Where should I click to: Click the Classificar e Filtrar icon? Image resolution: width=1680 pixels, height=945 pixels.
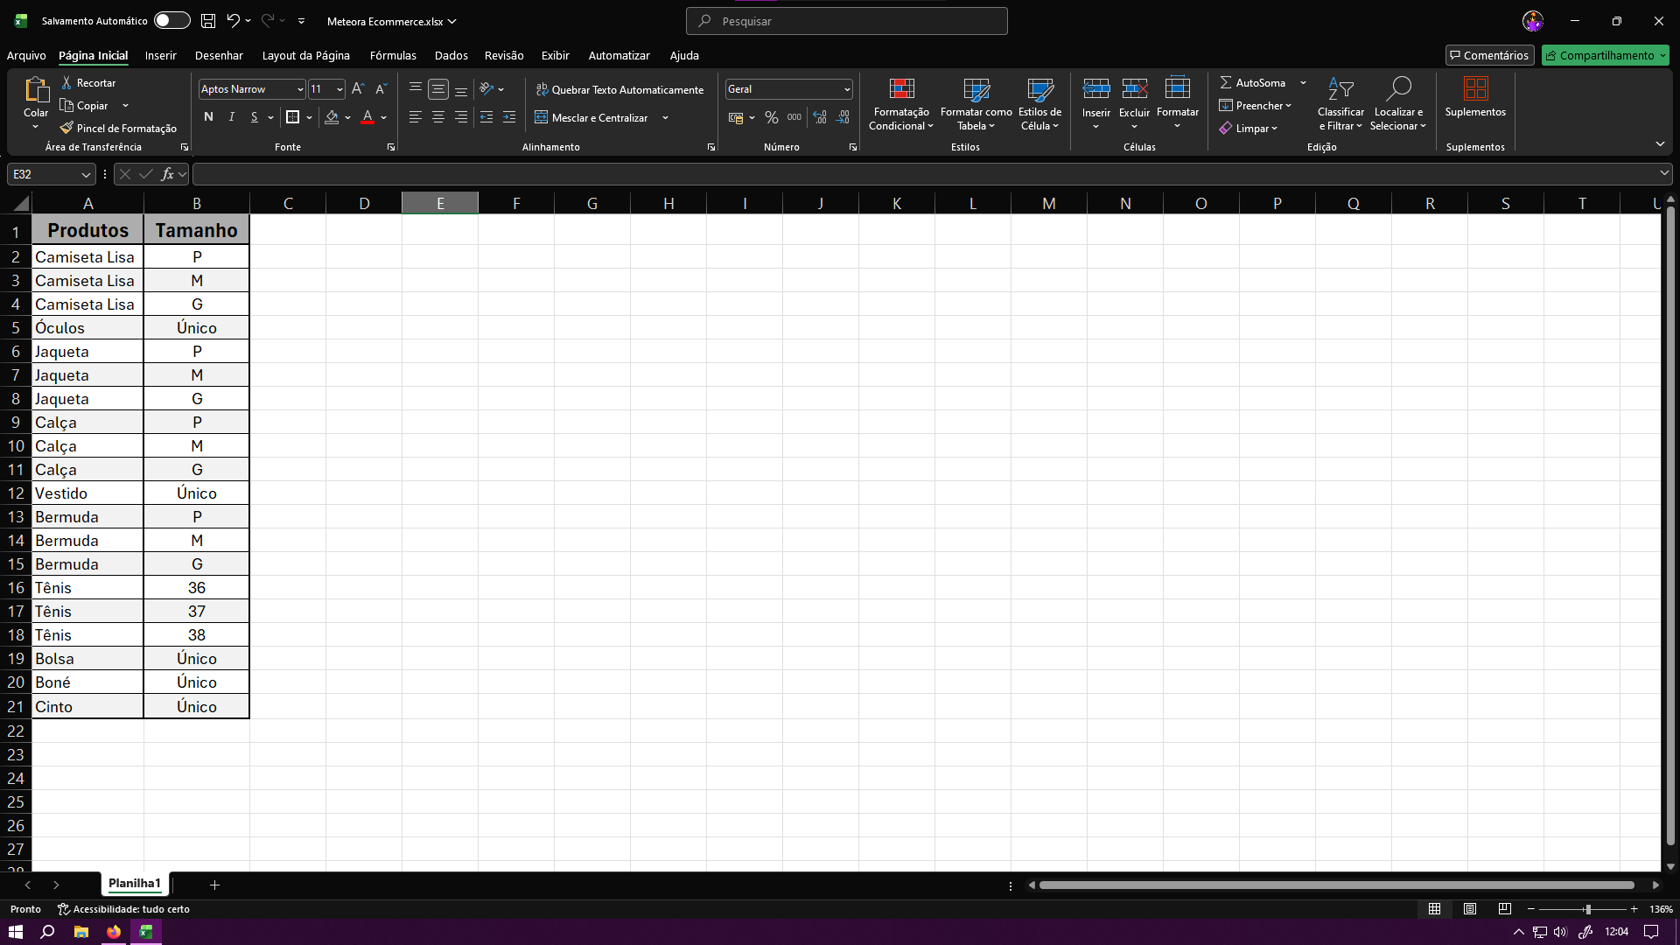tap(1340, 89)
